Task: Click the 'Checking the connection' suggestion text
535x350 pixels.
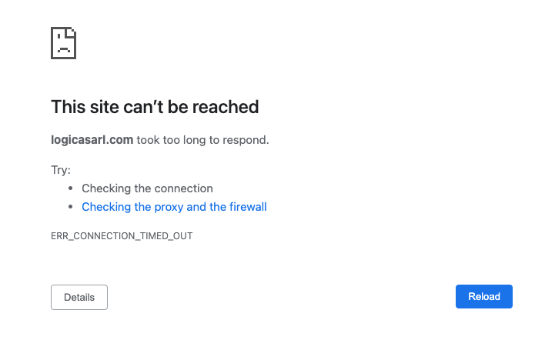Action: (147, 188)
